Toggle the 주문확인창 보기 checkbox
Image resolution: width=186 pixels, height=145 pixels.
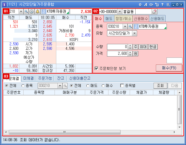click(x=96, y=68)
